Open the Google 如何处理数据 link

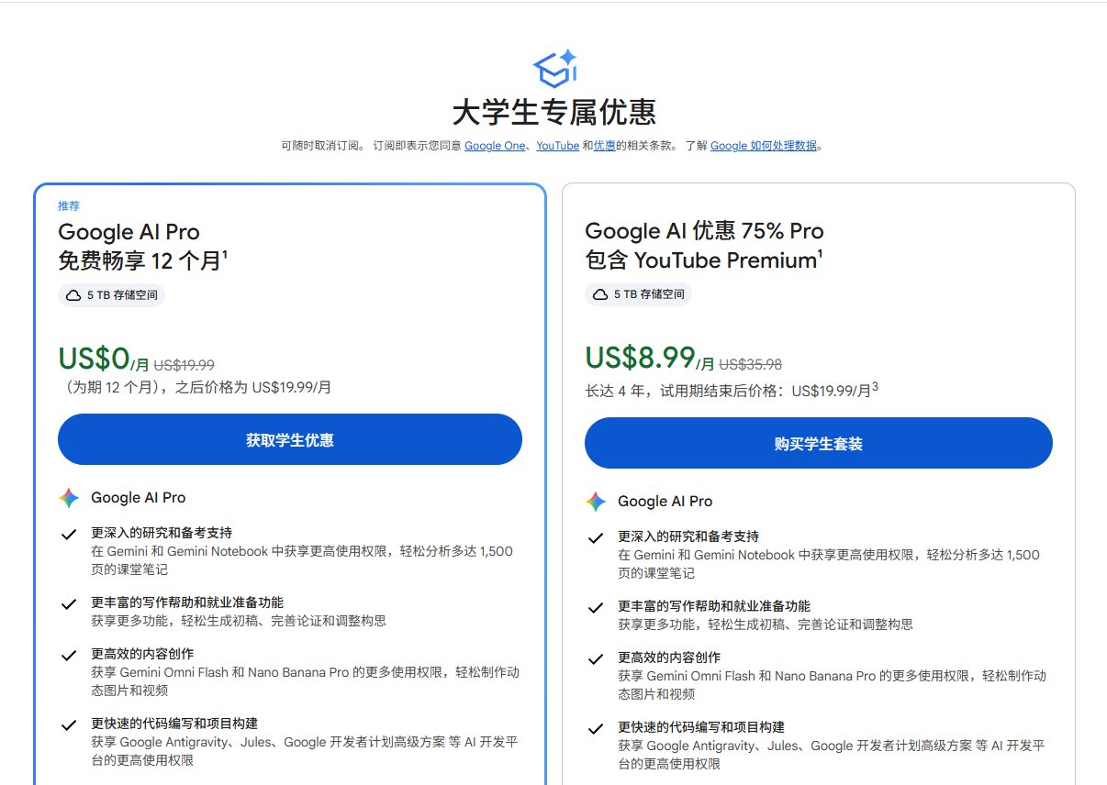pyautogui.click(x=764, y=146)
